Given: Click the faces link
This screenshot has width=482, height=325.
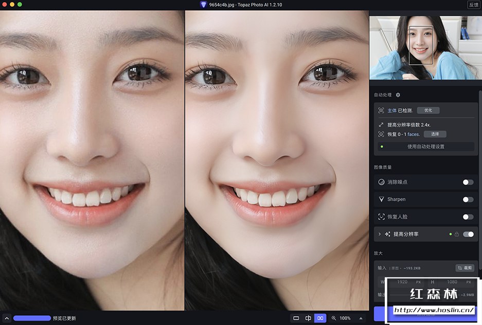Looking at the screenshot, I should [x=414, y=134].
